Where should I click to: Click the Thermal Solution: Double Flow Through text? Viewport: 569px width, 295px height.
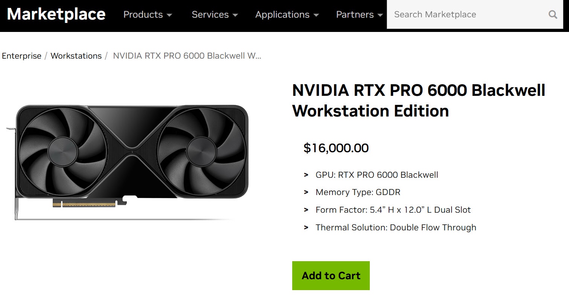(396, 227)
